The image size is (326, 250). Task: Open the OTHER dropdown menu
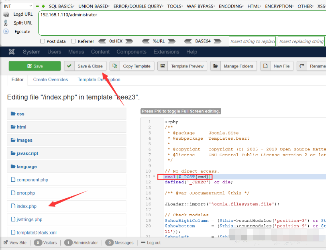tap(306, 6)
